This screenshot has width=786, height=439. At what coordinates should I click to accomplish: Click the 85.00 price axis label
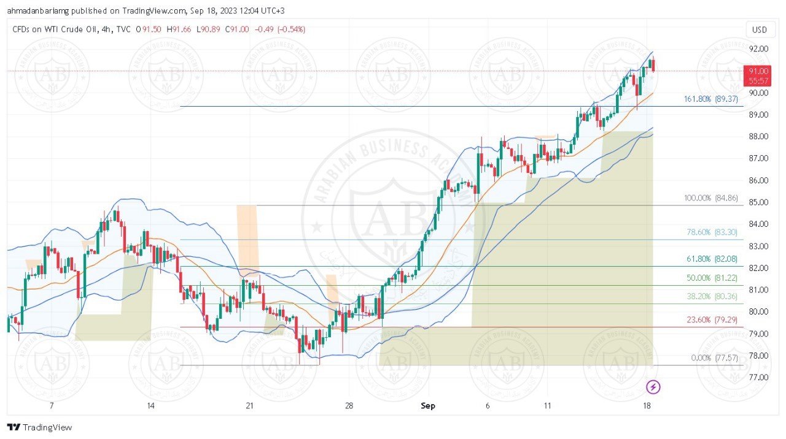[760, 202]
